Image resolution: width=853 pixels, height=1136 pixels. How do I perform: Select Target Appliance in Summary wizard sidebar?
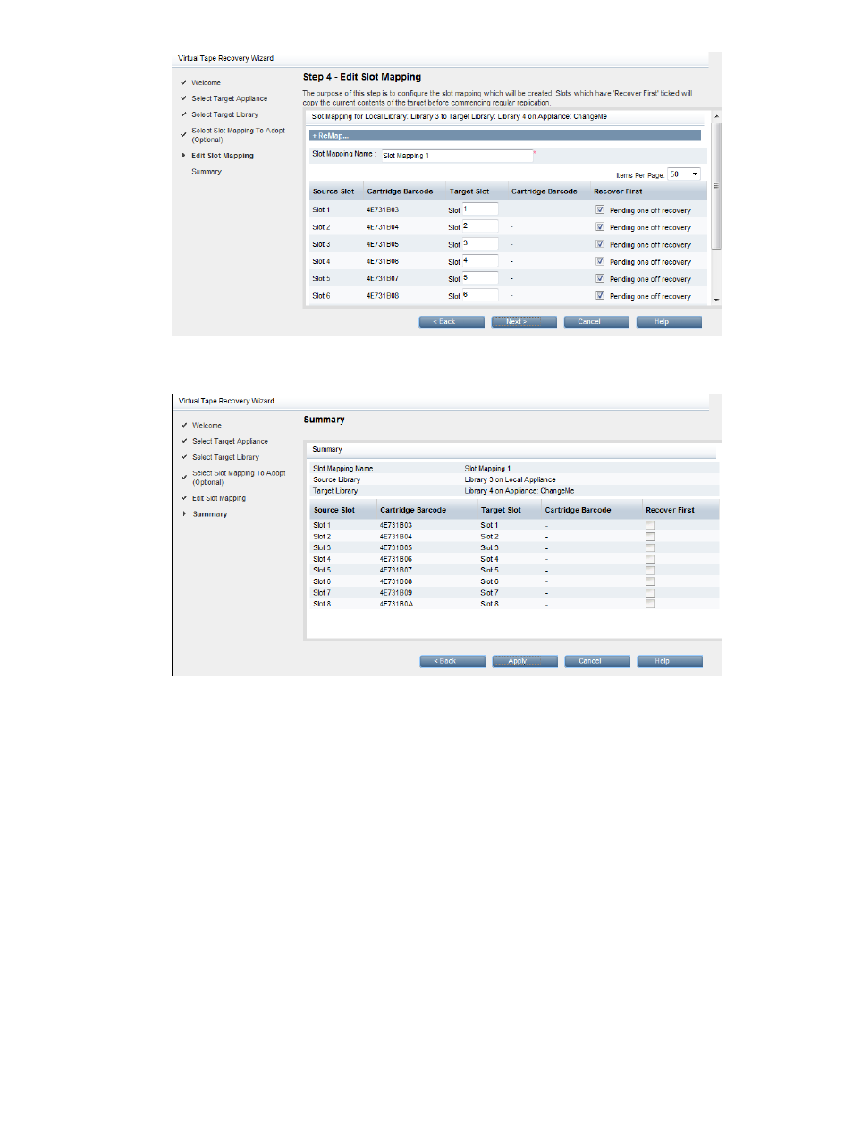click(230, 441)
